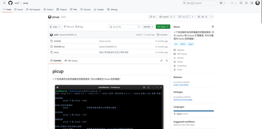Open the 1 fork link in sidebar
This screenshot has width=262, height=129.
pyautogui.click(x=178, y=70)
